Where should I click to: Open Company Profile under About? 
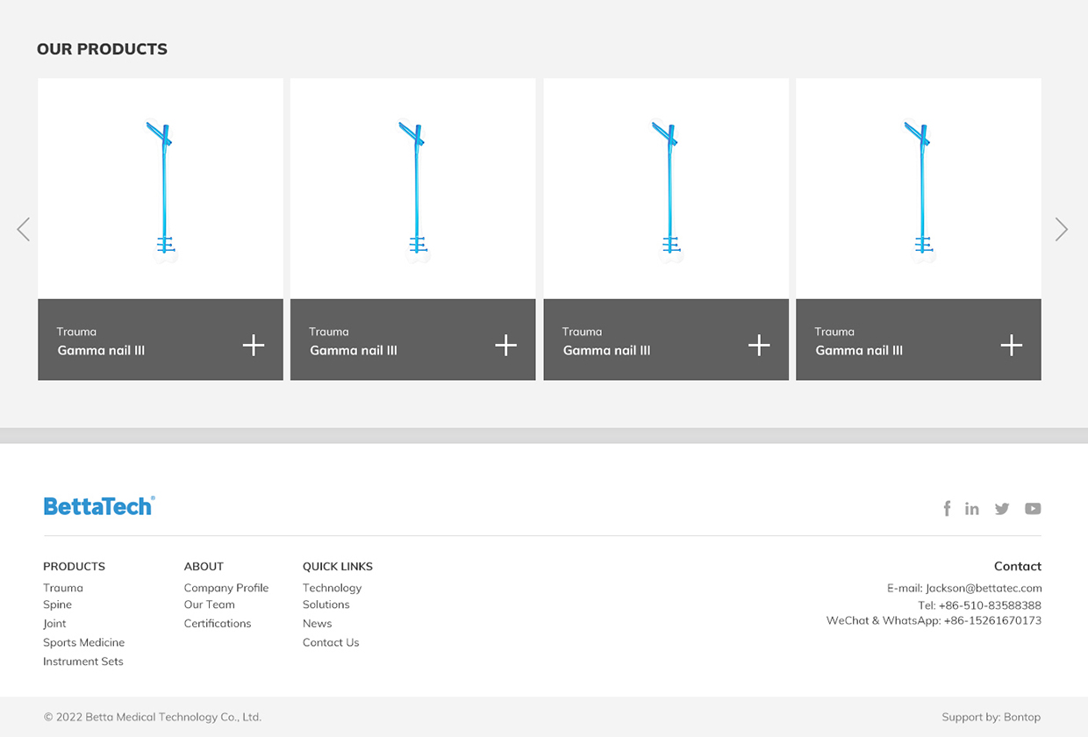(226, 588)
